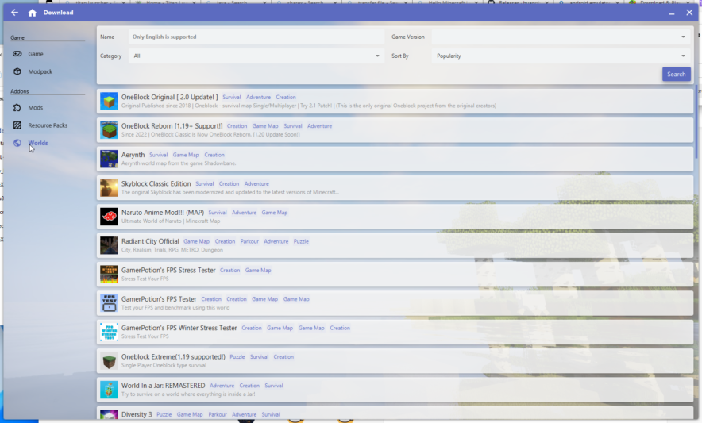Click OneBlock Original map thumbnail

[x=109, y=101]
